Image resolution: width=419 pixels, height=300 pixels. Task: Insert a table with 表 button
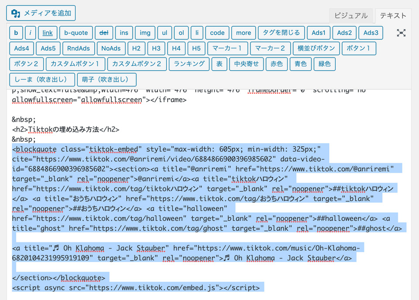click(220, 64)
